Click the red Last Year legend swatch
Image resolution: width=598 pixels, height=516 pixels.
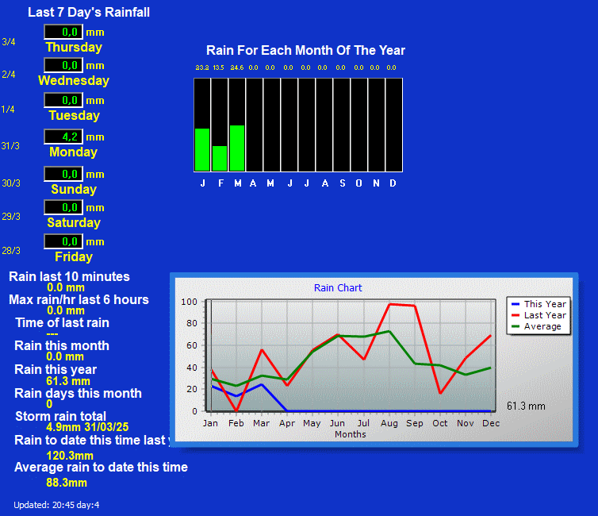[516, 315]
